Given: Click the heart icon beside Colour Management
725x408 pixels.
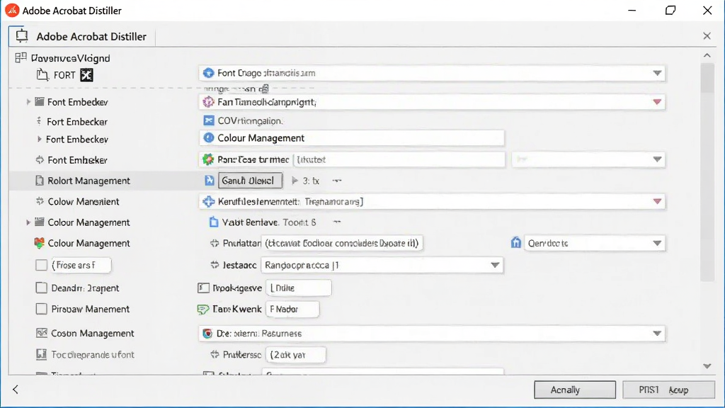Looking at the screenshot, I should click(40, 243).
